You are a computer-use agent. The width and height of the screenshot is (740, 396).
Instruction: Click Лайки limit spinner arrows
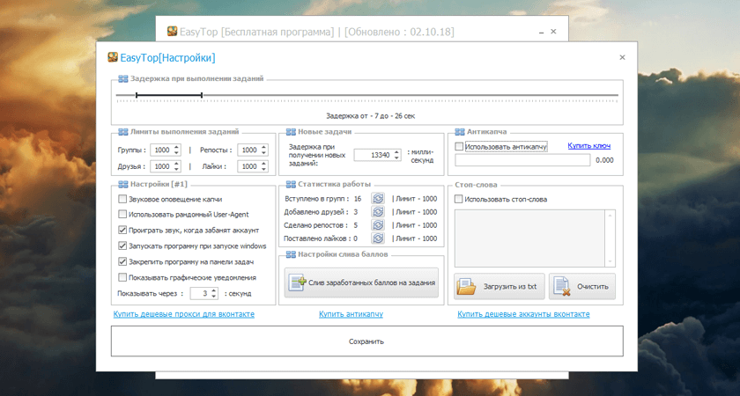(263, 166)
